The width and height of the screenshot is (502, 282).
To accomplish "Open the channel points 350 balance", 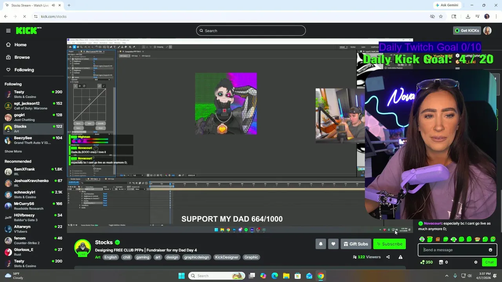I will (x=426, y=262).
